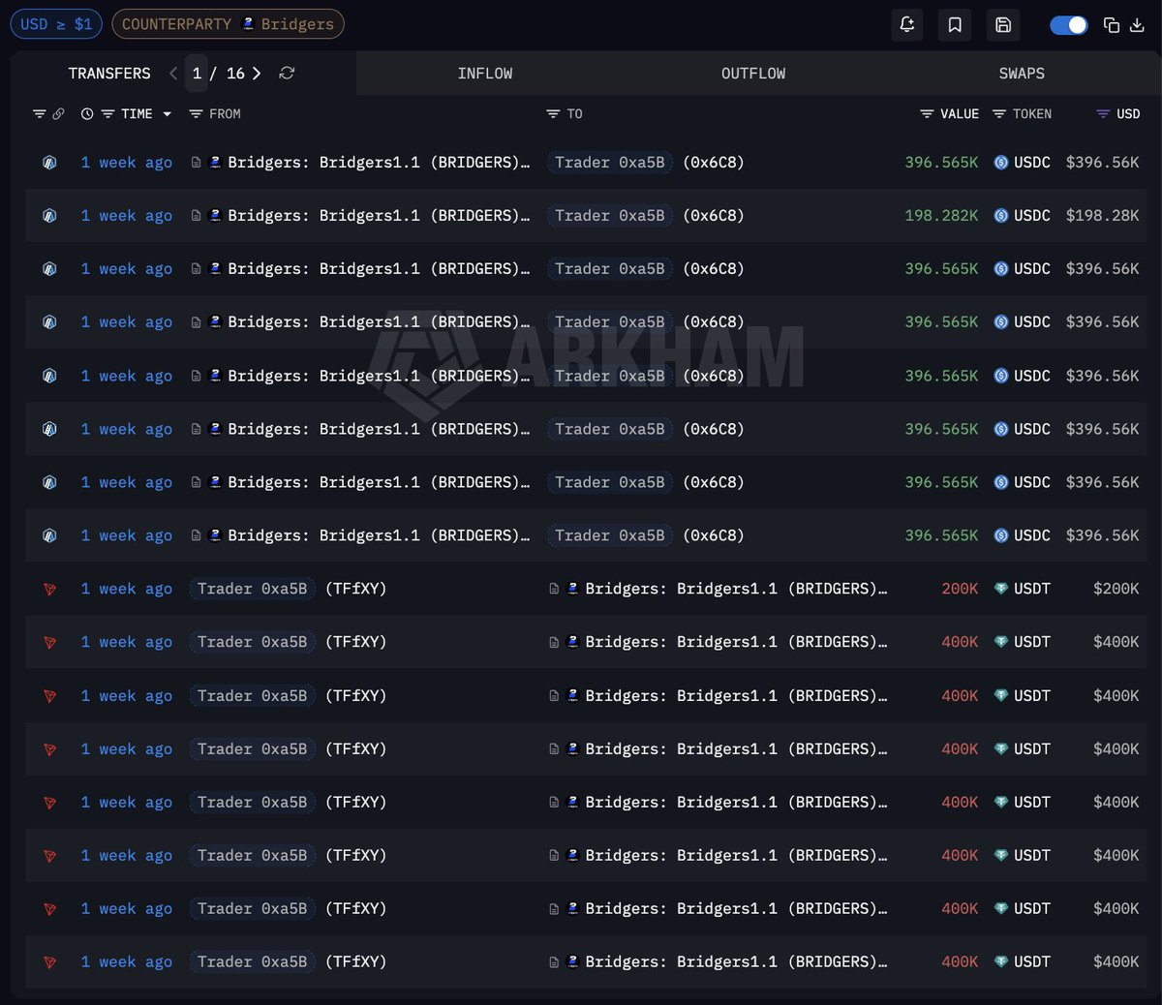Toggle the blue switch in top toolbar

[x=1069, y=25]
